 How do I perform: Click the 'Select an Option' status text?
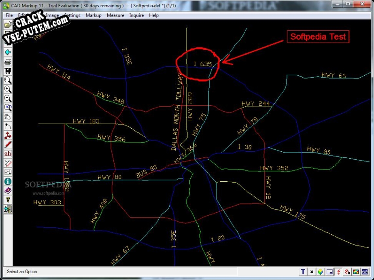(22, 272)
